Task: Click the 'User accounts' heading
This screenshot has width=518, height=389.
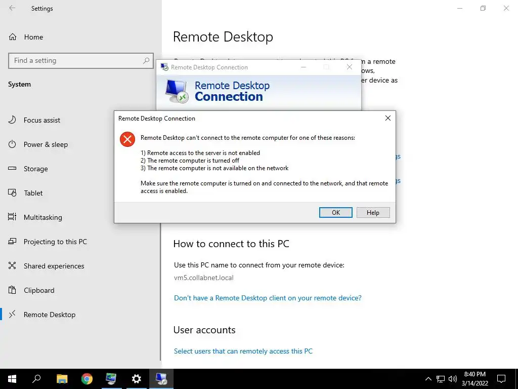Action: coord(204,330)
